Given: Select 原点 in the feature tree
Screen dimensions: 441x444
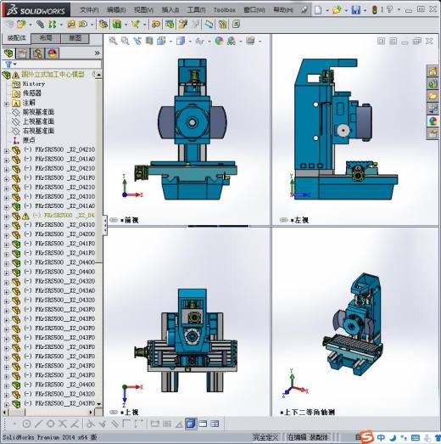Looking at the screenshot, I should pyautogui.click(x=29, y=140).
